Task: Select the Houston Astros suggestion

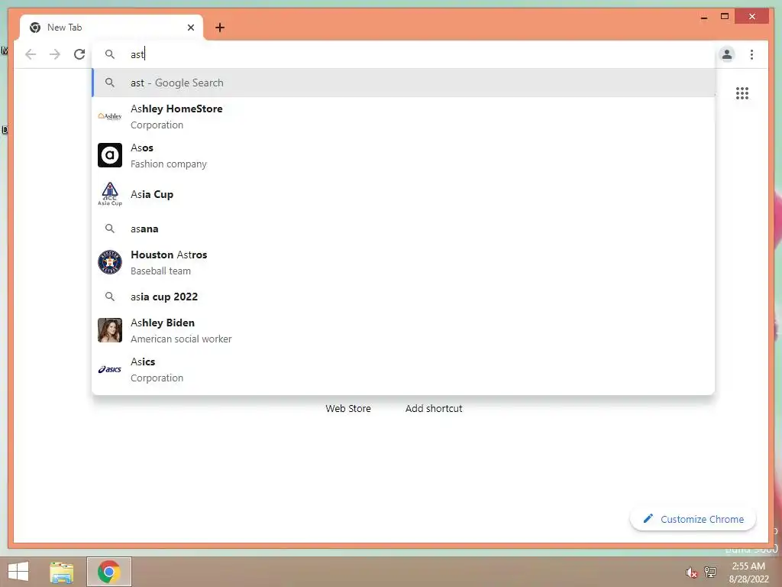Action: [403, 263]
